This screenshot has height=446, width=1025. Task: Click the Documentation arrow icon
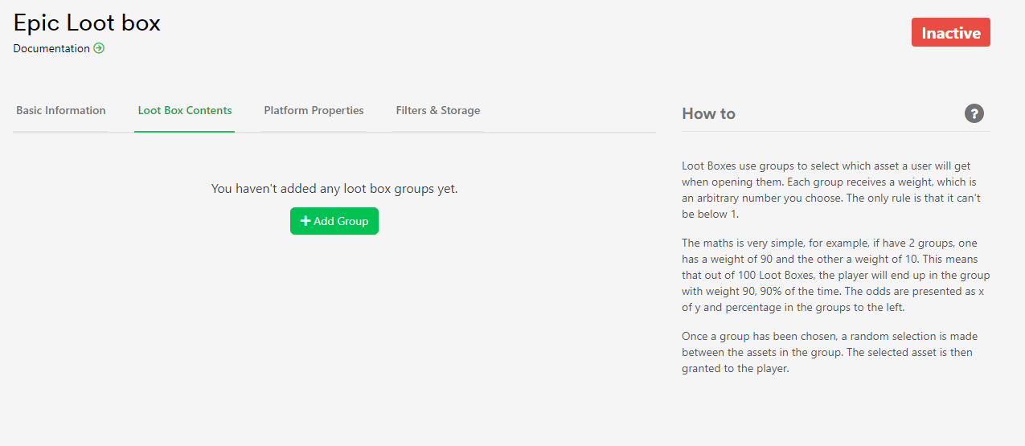(x=99, y=48)
